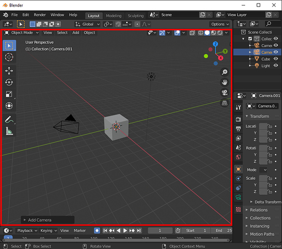Switch to rendered shading mode
Screen dimensions: 282x249
pos(220,33)
